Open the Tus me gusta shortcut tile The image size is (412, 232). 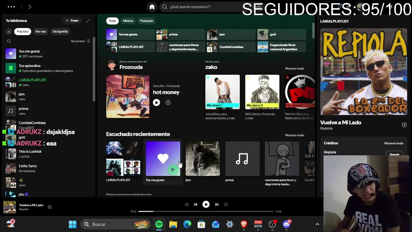pyautogui.click(x=130, y=34)
